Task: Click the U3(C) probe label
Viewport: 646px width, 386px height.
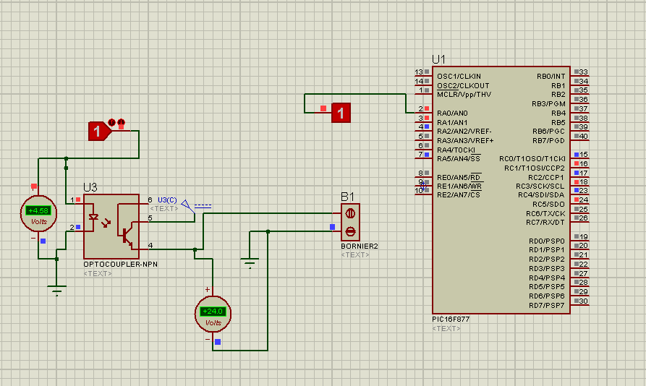Action: (167, 200)
